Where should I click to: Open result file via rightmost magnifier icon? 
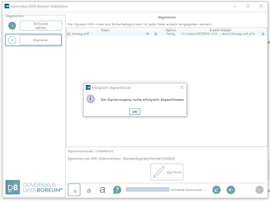263,34
